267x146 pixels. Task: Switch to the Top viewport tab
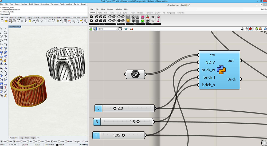tap(22, 138)
